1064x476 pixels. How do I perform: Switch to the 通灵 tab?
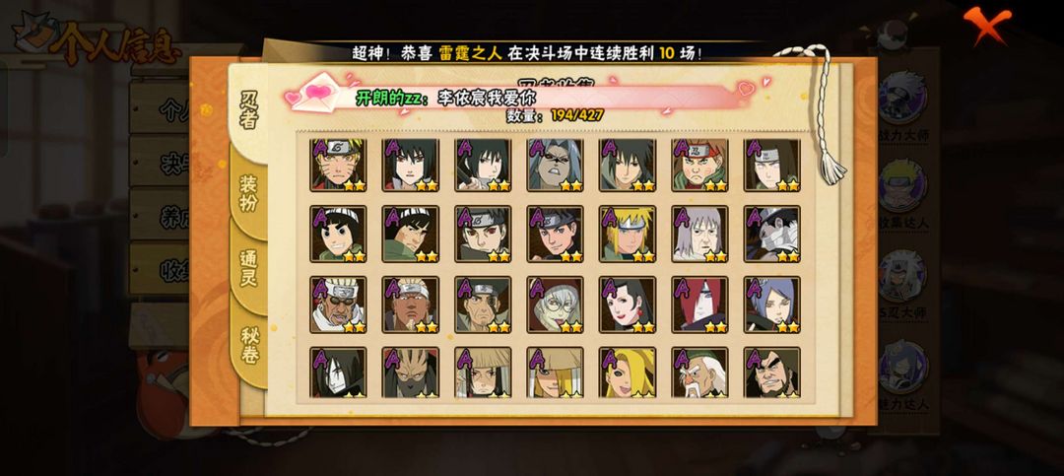click(x=249, y=268)
